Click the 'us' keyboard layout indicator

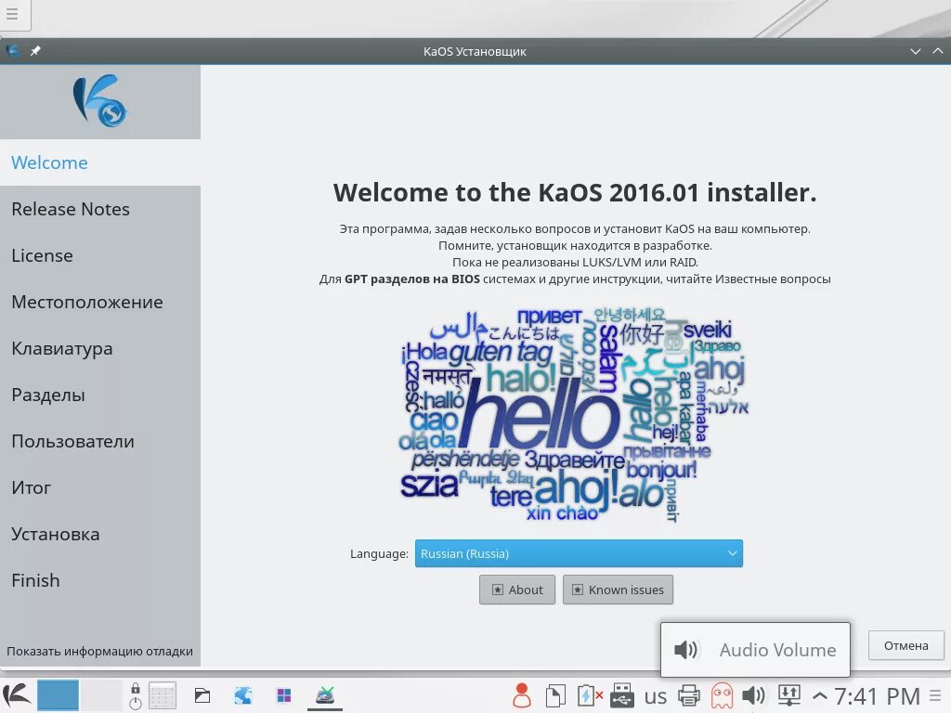[x=656, y=696]
